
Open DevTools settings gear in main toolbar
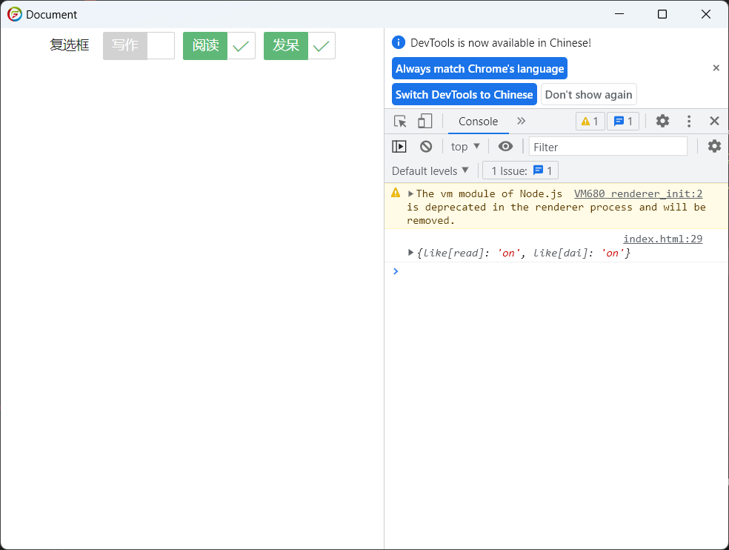(x=662, y=122)
